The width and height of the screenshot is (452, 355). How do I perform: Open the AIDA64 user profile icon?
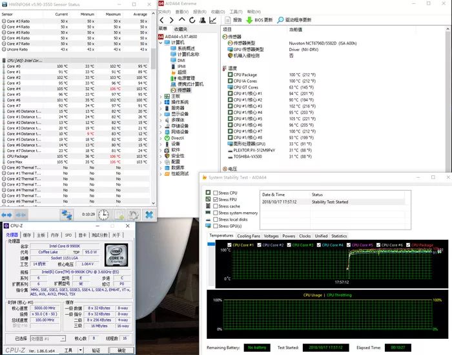click(x=203, y=20)
